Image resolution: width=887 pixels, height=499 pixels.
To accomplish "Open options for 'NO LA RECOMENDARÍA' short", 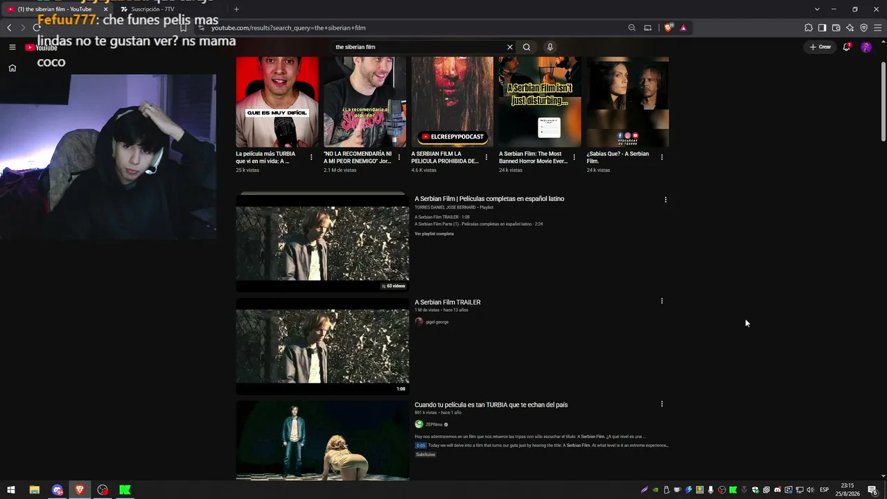I will tap(399, 157).
